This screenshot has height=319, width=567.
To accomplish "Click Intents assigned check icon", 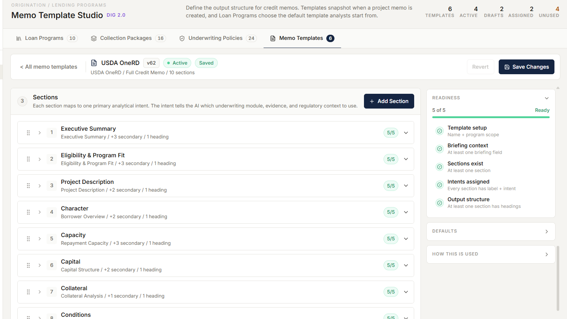I will 440,185.
